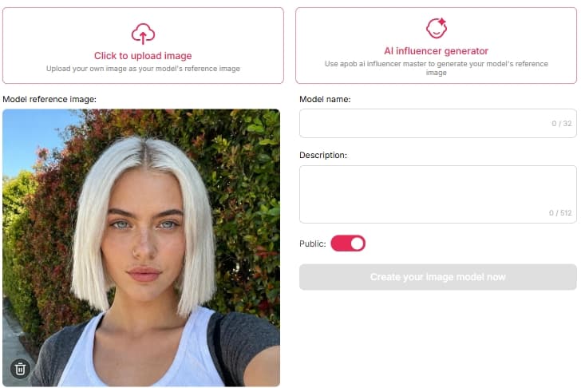
Task: Click the 0 / 32 character counter
Action: coord(562,124)
